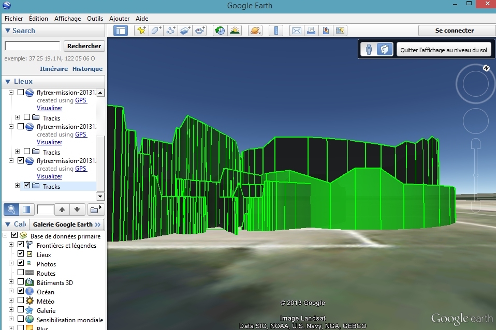Add a path from the toolbar
Screen dimensions: 496x330
171,31
